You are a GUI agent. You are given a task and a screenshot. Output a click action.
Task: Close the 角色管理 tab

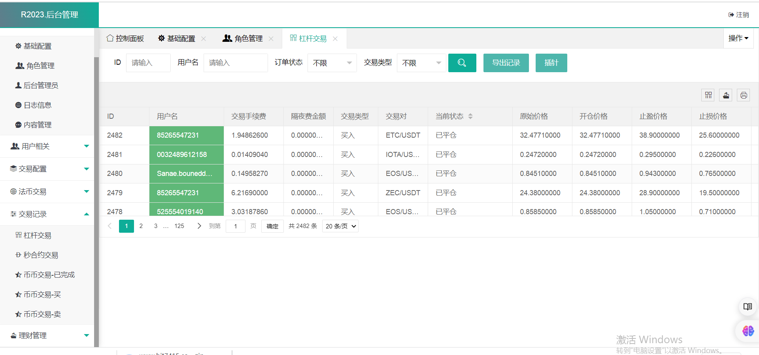click(271, 39)
